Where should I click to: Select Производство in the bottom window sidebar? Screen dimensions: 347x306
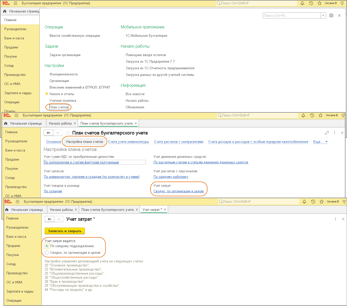click(17, 273)
